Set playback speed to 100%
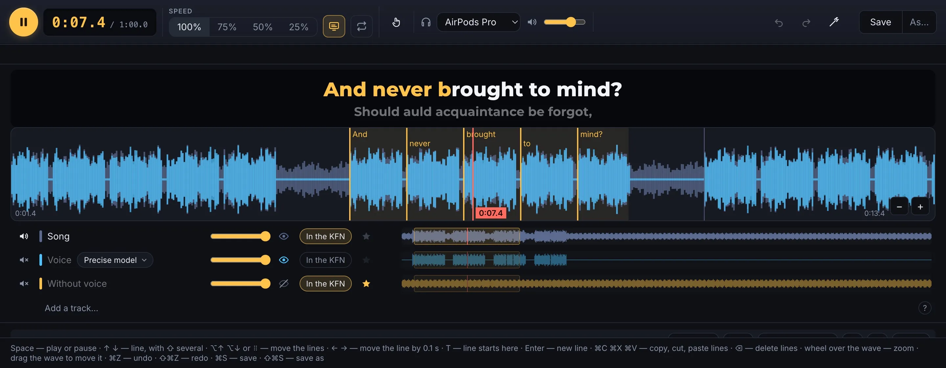This screenshot has width=946, height=368. pos(189,27)
